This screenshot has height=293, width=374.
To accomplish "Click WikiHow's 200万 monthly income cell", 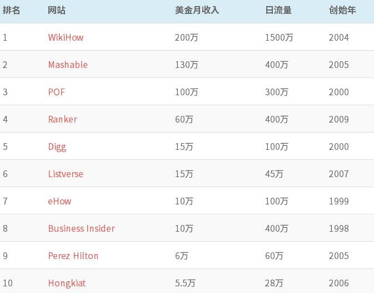I will tap(187, 37).
